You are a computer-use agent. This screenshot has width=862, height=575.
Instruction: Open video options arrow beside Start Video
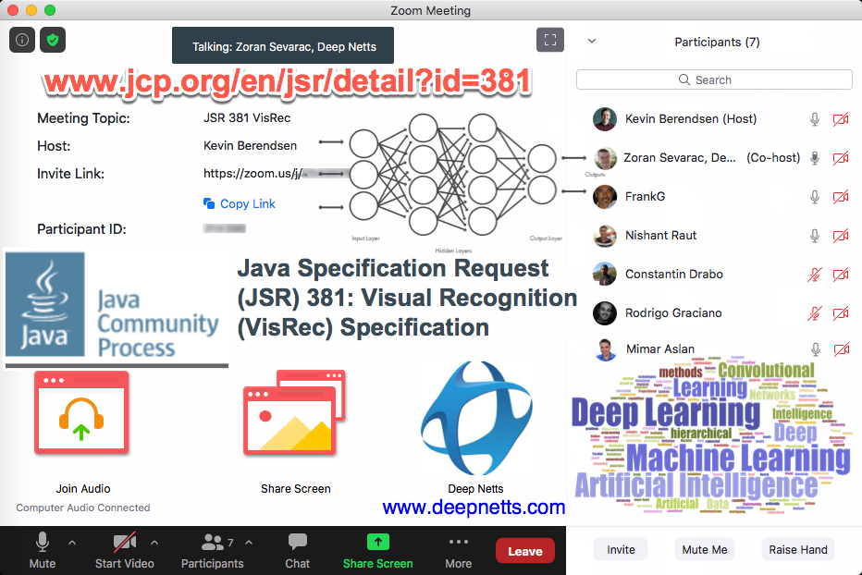pyautogui.click(x=154, y=543)
